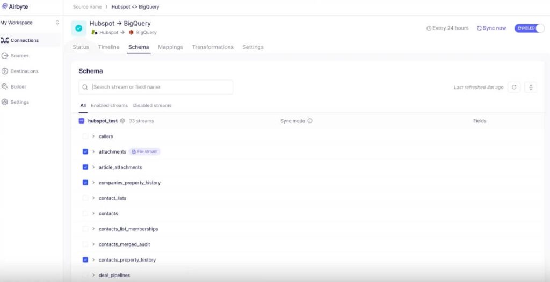The image size is (550, 282).
Task: Uncheck the article_attachments stream checkbox
Action: (x=85, y=167)
